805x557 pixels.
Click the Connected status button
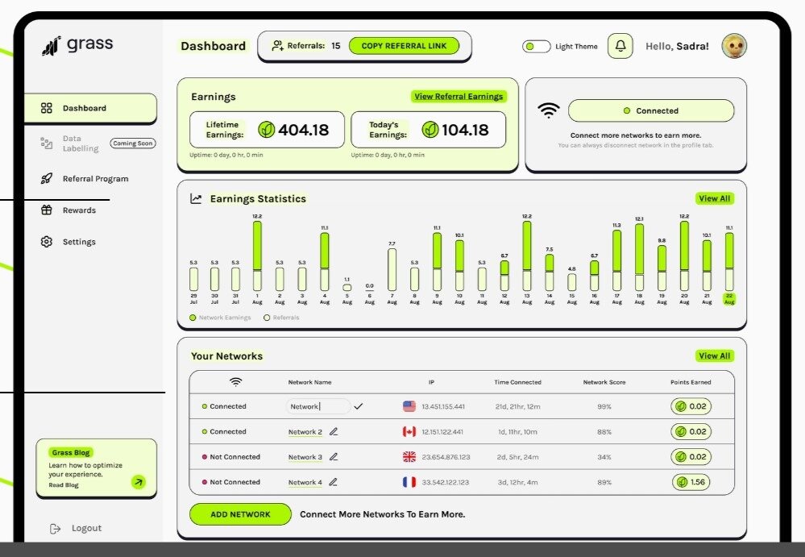click(651, 111)
